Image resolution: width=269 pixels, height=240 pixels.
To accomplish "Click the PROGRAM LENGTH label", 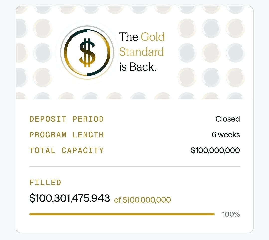I will point(67,135).
